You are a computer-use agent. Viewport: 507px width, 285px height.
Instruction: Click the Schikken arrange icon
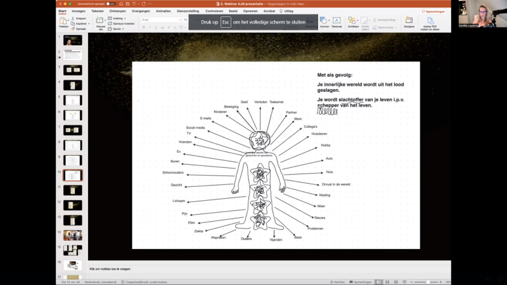353,22
